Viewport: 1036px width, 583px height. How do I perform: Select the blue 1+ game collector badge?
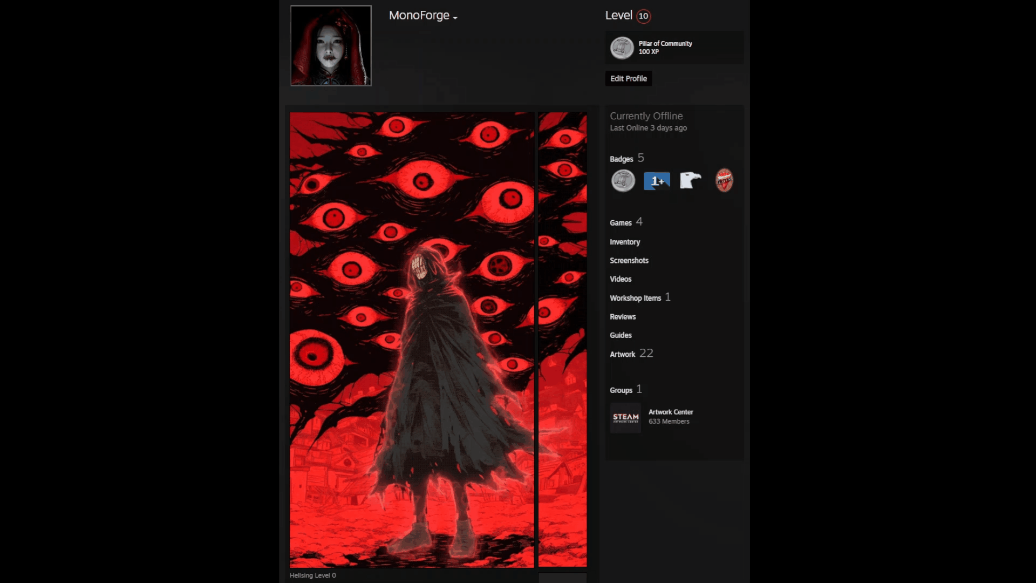(x=657, y=181)
